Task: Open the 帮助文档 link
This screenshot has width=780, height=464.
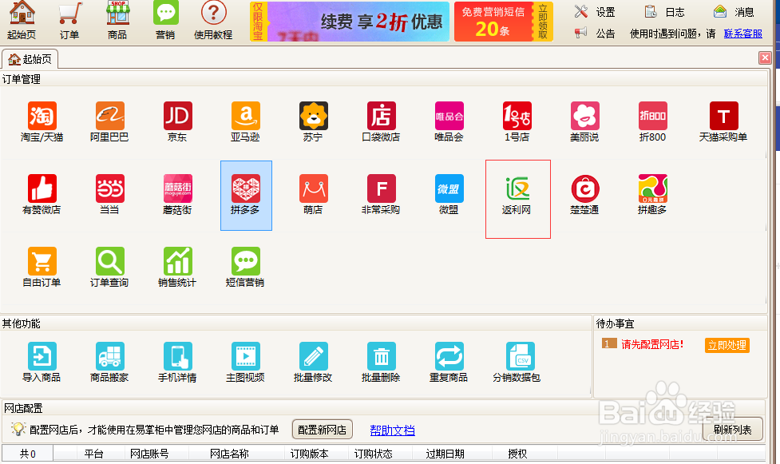Action: (393, 430)
